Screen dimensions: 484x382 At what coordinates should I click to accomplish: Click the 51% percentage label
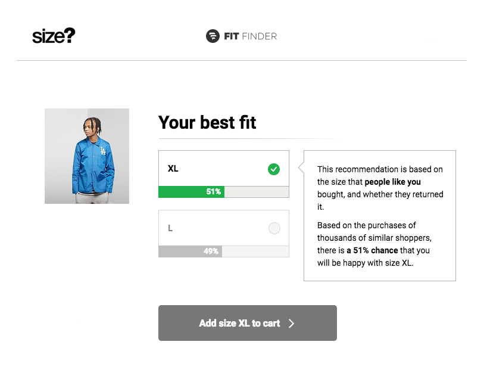pyautogui.click(x=214, y=192)
